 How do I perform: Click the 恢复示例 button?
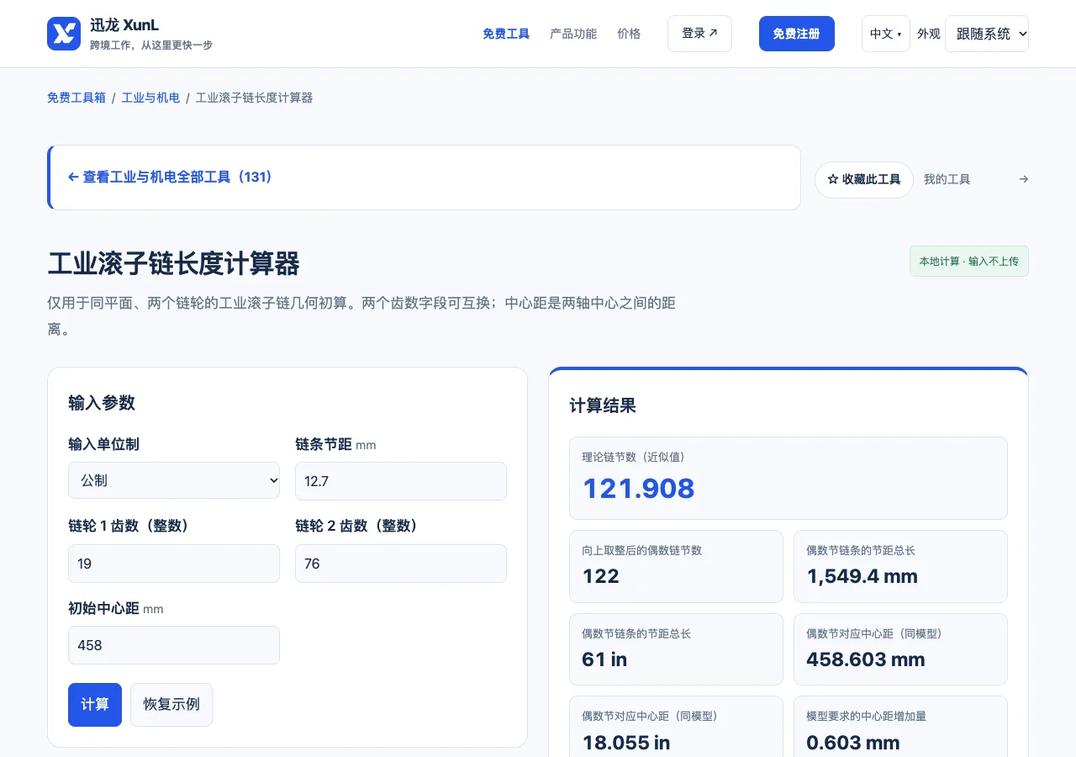pyautogui.click(x=171, y=705)
